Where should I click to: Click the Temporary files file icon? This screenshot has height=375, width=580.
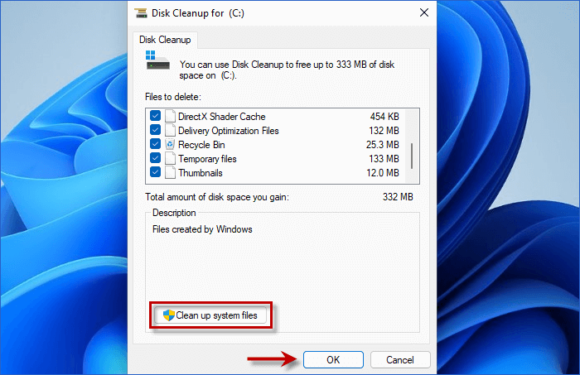(x=170, y=158)
